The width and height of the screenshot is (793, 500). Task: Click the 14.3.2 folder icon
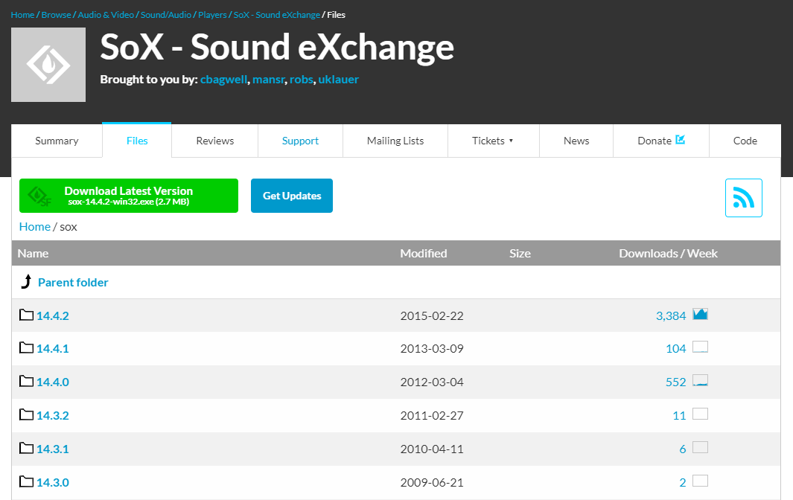[x=27, y=414]
